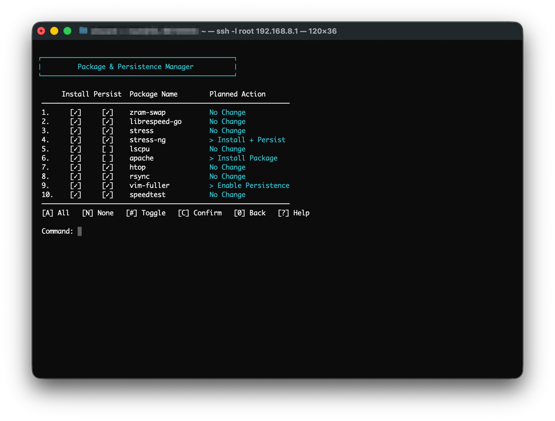Click the [A] All option
Screen dimensions: 555x421
(x=56, y=213)
